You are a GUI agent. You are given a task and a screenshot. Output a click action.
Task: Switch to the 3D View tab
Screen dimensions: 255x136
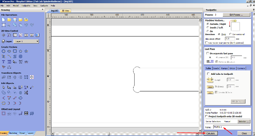[x=66, y=11]
